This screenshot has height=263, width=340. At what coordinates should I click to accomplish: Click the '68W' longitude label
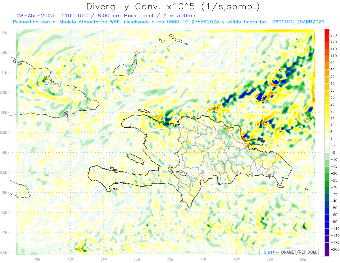(303, 259)
